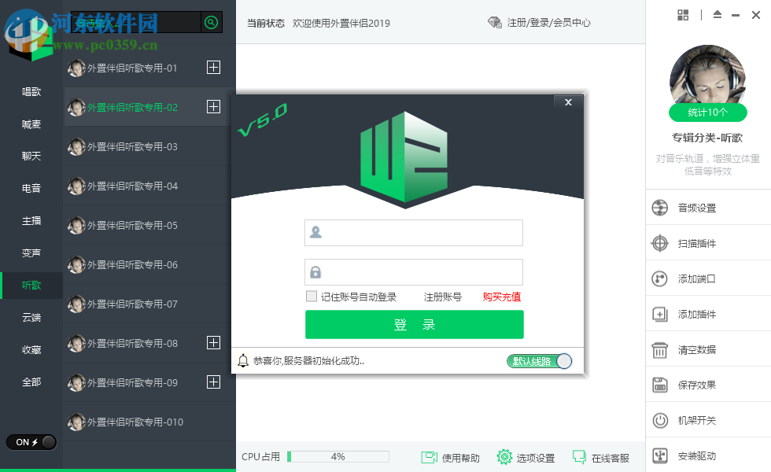771x472 pixels.
Task: Click the 清空数据 clear data icon
Action: tap(659, 348)
